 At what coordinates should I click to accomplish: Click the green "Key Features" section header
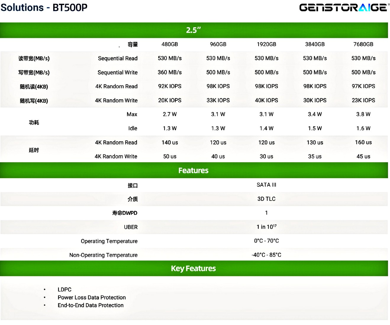(194, 268)
